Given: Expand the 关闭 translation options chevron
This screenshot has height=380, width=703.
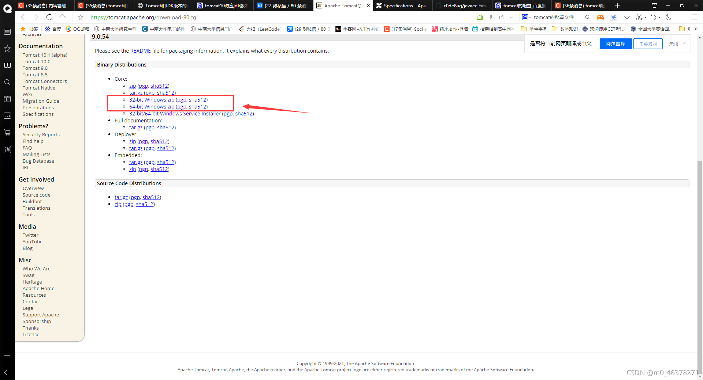Looking at the screenshot, I should point(685,43).
